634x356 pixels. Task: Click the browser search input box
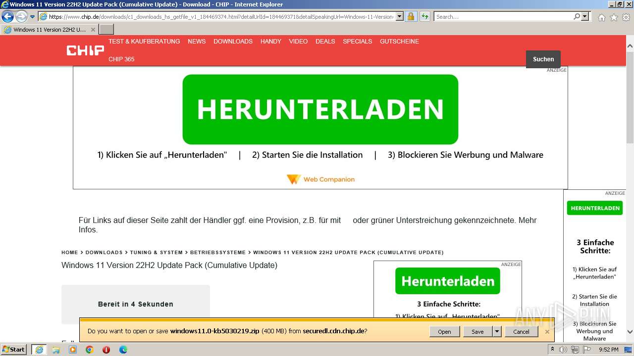(503, 17)
